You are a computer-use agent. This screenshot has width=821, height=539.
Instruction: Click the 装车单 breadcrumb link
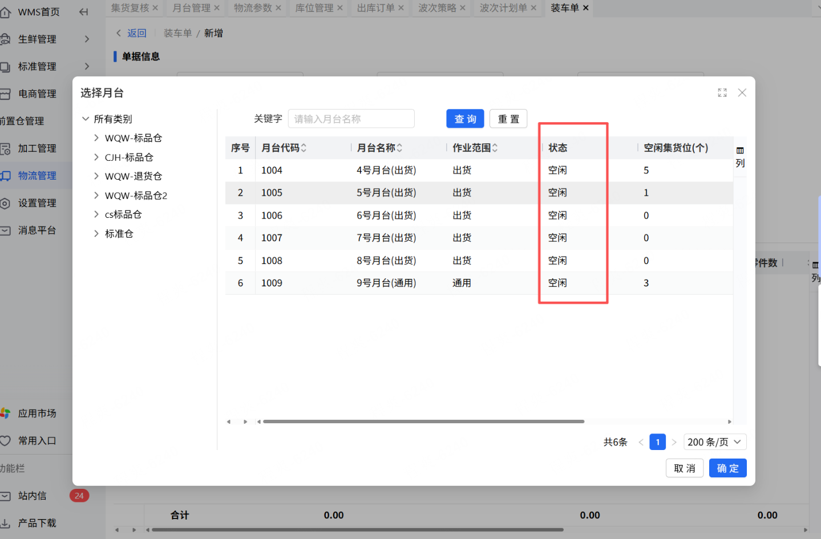(177, 33)
